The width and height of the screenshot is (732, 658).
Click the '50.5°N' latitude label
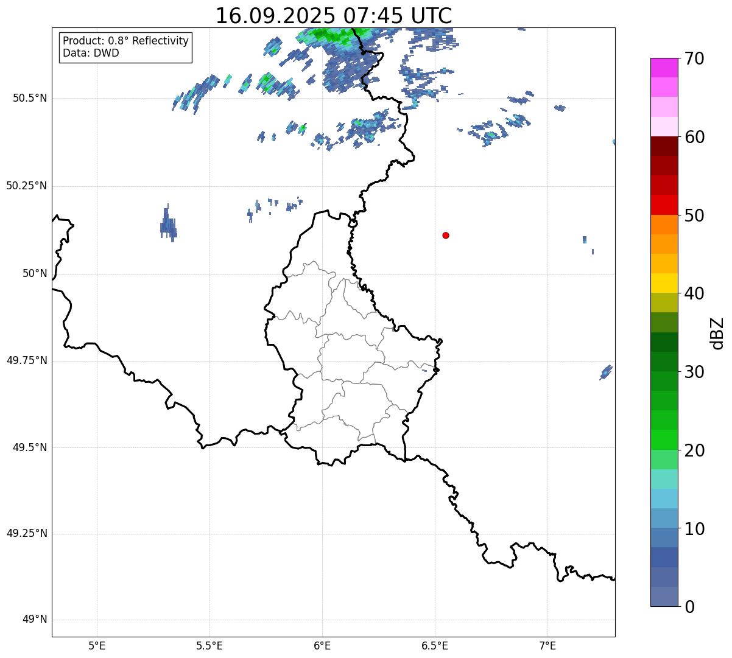click(x=30, y=98)
